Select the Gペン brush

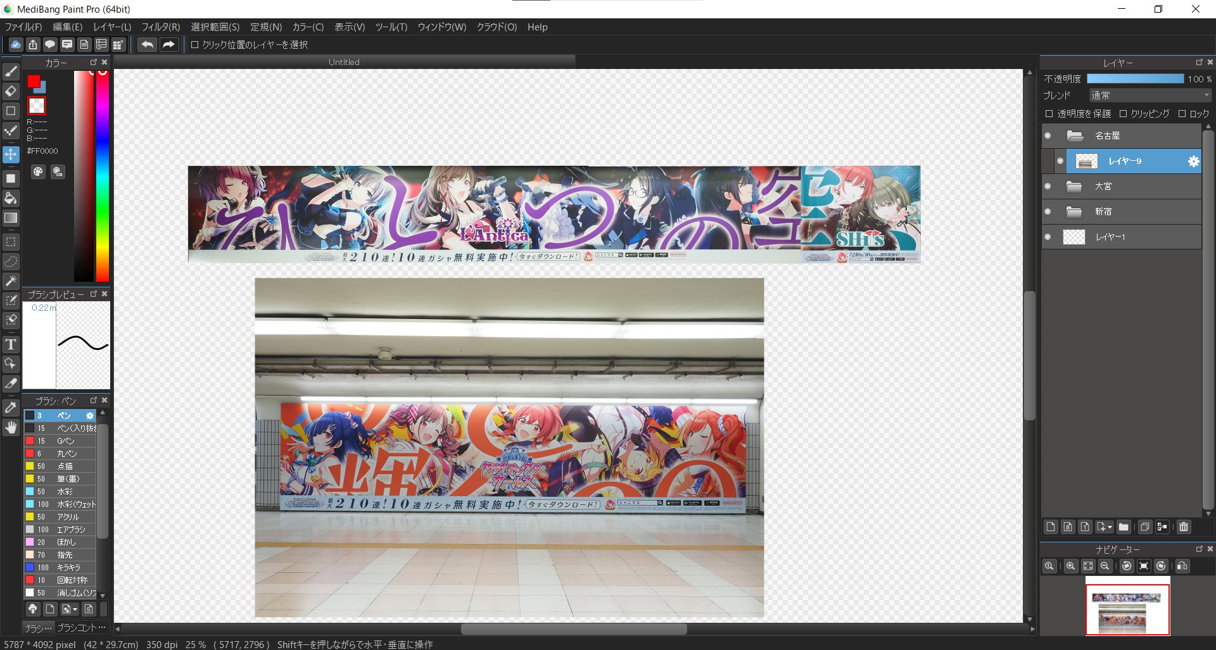pos(60,441)
